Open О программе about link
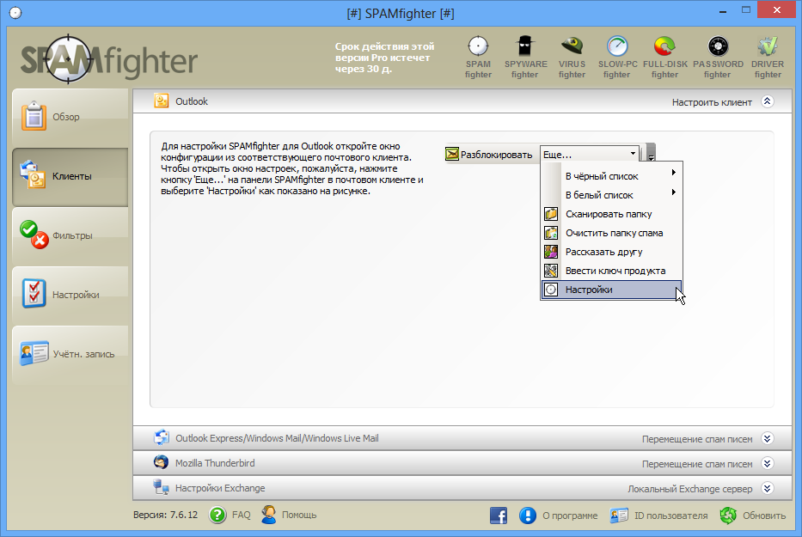This screenshot has height=537, width=802. tap(570, 516)
